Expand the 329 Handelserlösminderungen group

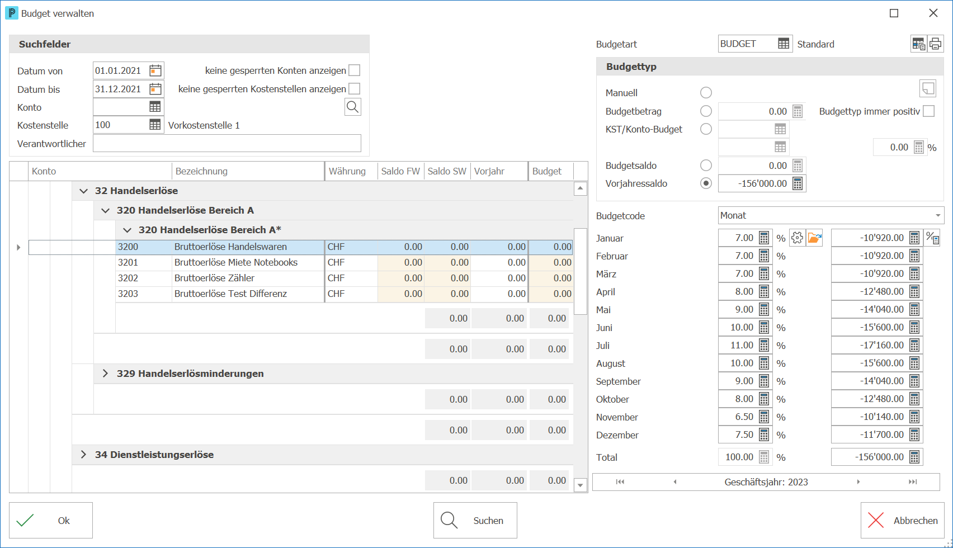pyautogui.click(x=105, y=374)
